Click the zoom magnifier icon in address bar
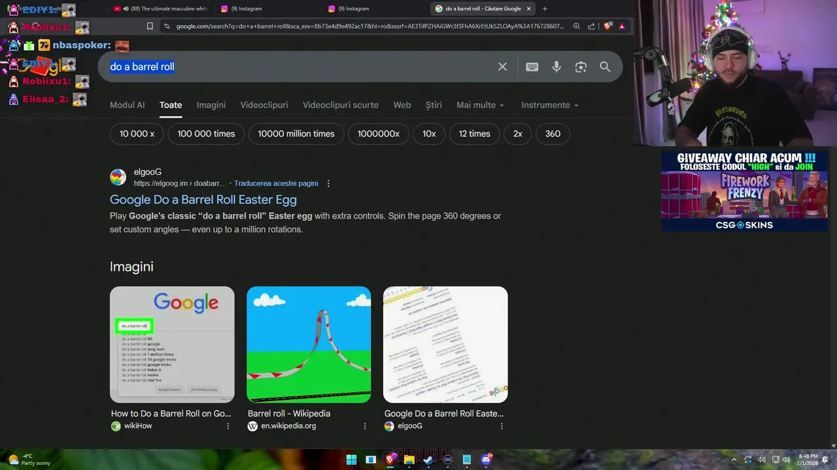This screenshot has height=470, width=837. pos(576,26)
